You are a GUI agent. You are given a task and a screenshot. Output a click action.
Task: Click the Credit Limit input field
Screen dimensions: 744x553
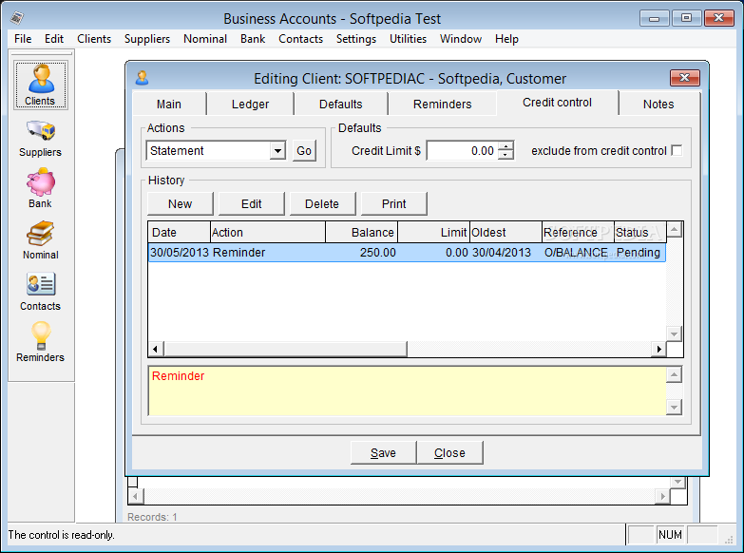click(462, 151)
